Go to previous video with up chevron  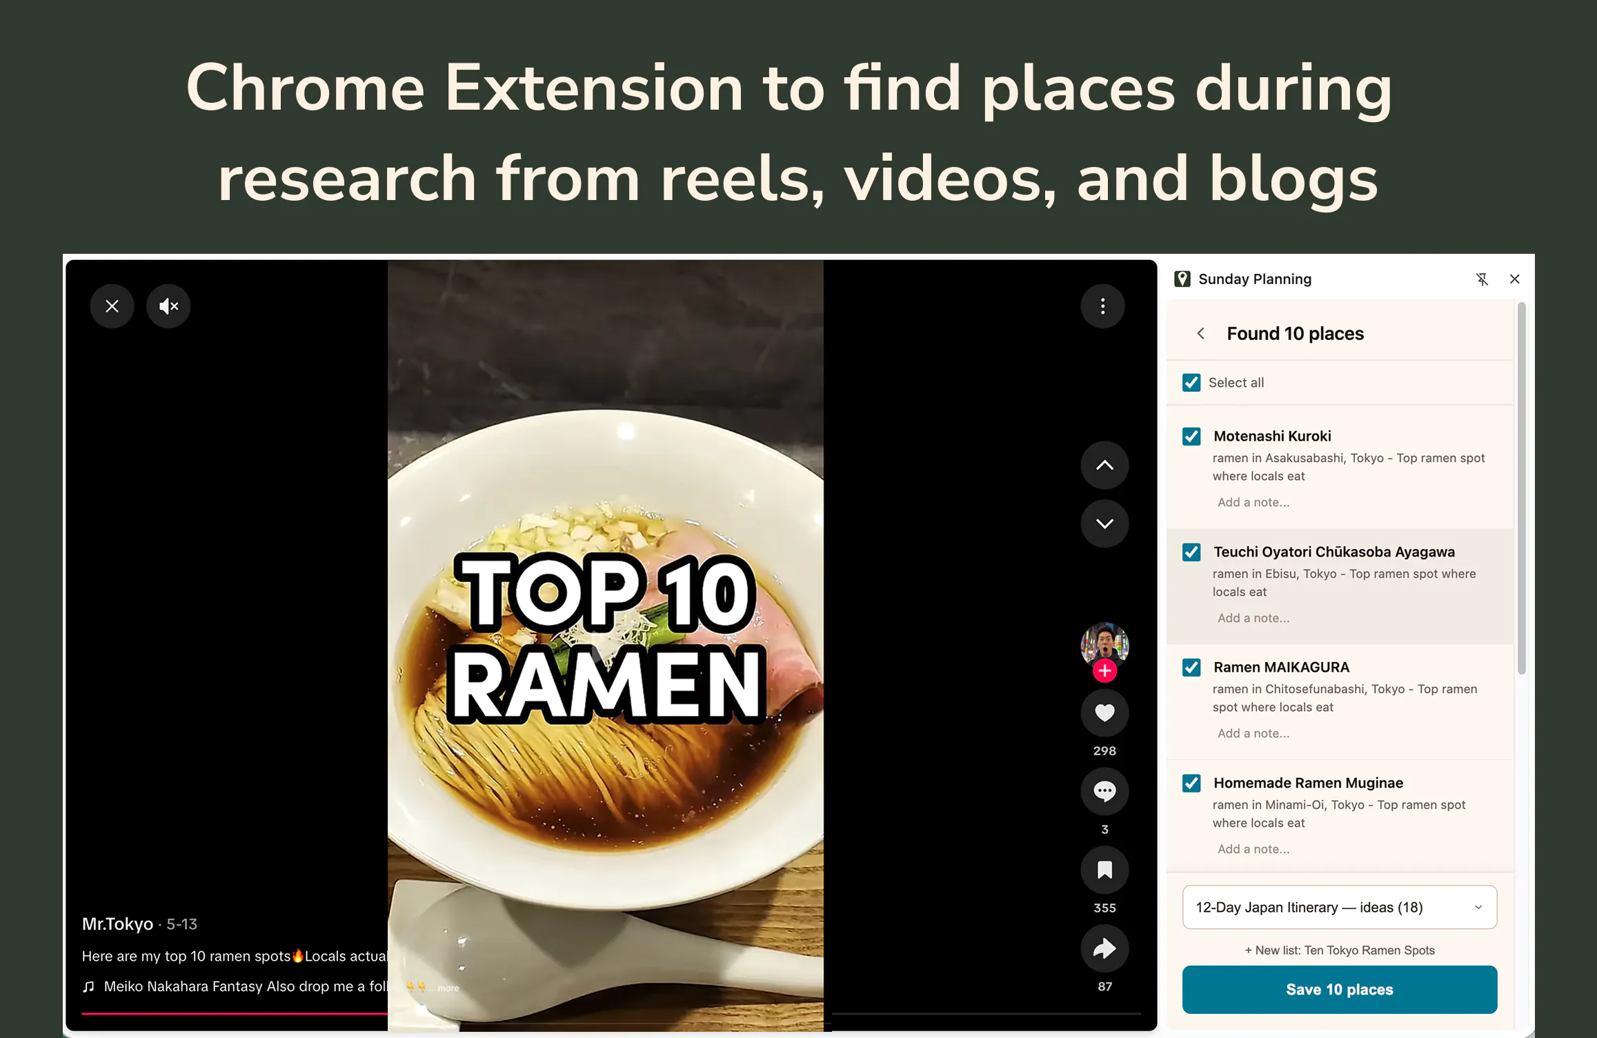click(x=1104, y=466)
